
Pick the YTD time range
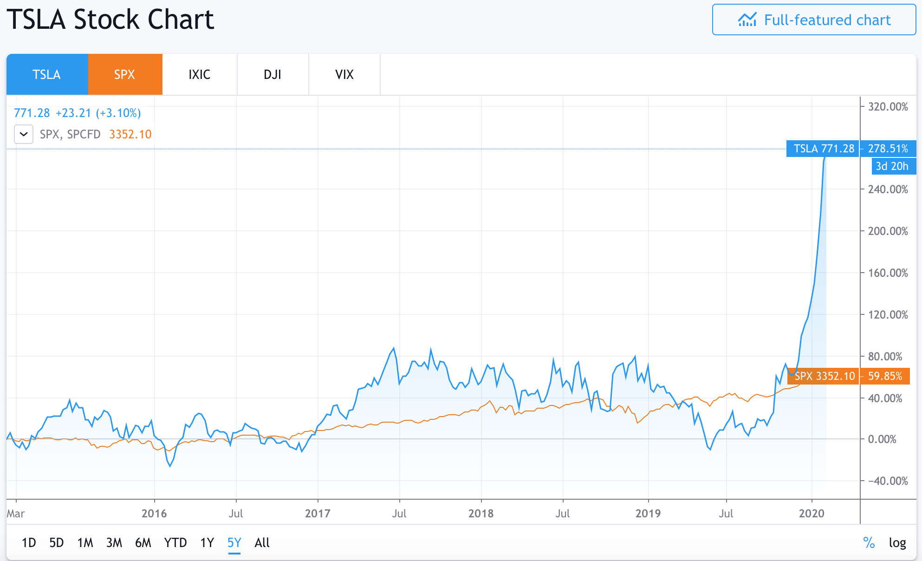(175, 542)
